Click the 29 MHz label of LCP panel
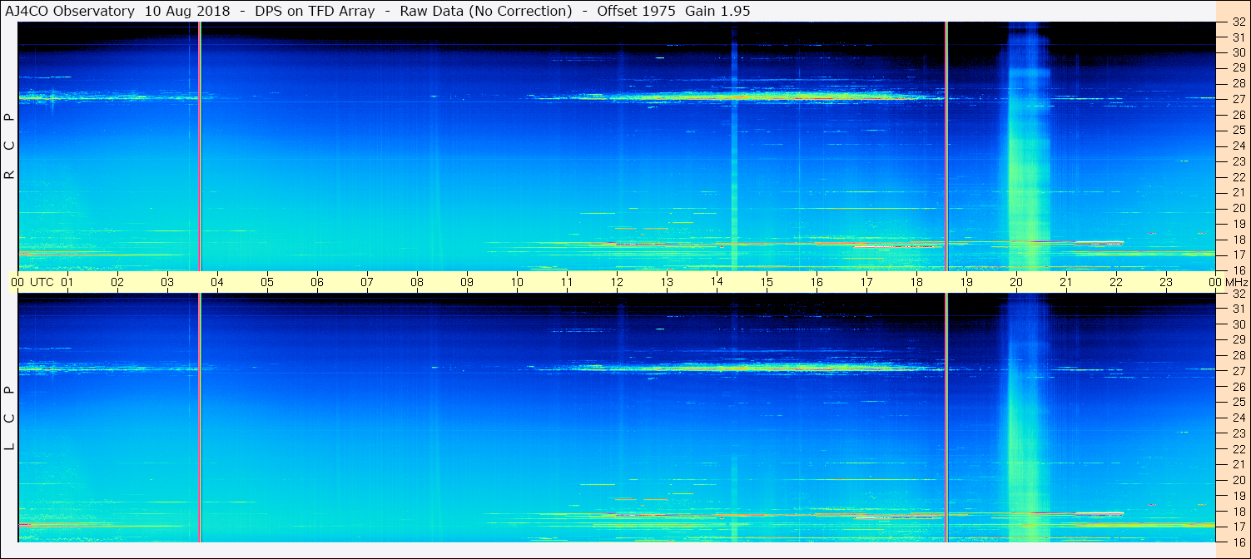The width and height of the screenshot is (1251, 559). tap(1239, 339)
